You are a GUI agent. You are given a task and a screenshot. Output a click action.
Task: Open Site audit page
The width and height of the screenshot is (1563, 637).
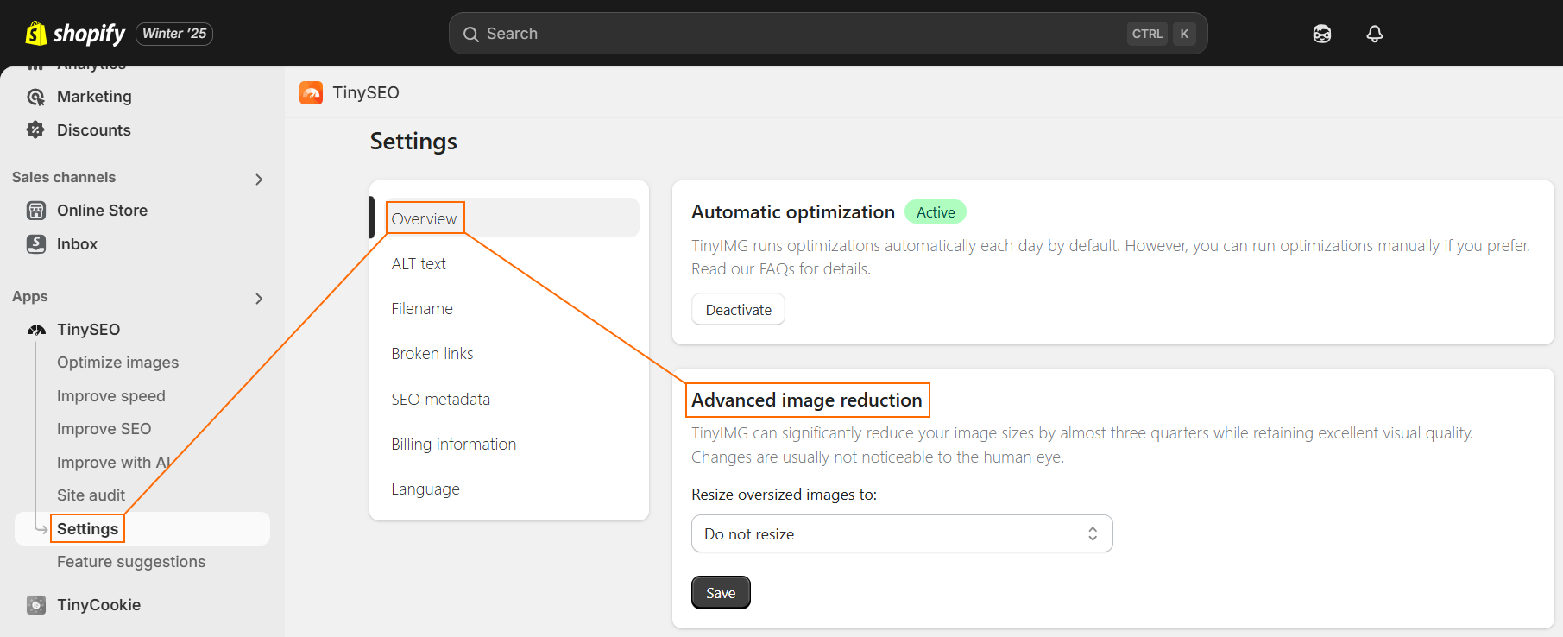[91, 495]
